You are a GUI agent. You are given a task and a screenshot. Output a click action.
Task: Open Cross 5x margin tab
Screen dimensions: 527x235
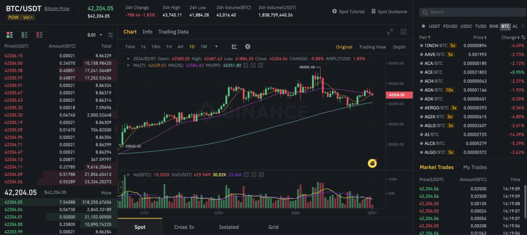point(184,227)
